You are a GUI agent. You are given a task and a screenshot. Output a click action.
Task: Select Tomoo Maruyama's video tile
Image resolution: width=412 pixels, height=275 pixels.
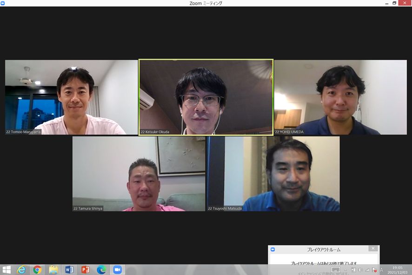(x=72, y=97)
